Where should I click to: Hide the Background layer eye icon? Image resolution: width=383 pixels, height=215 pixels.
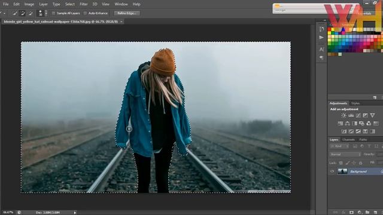[x=332, y=171]
